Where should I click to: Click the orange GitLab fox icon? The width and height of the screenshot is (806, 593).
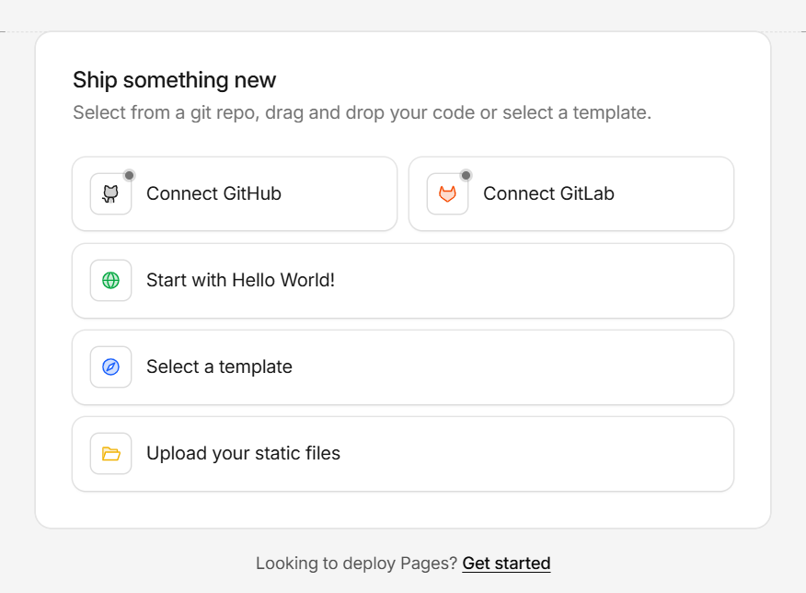pyautogui.click(x=446, y=193)
